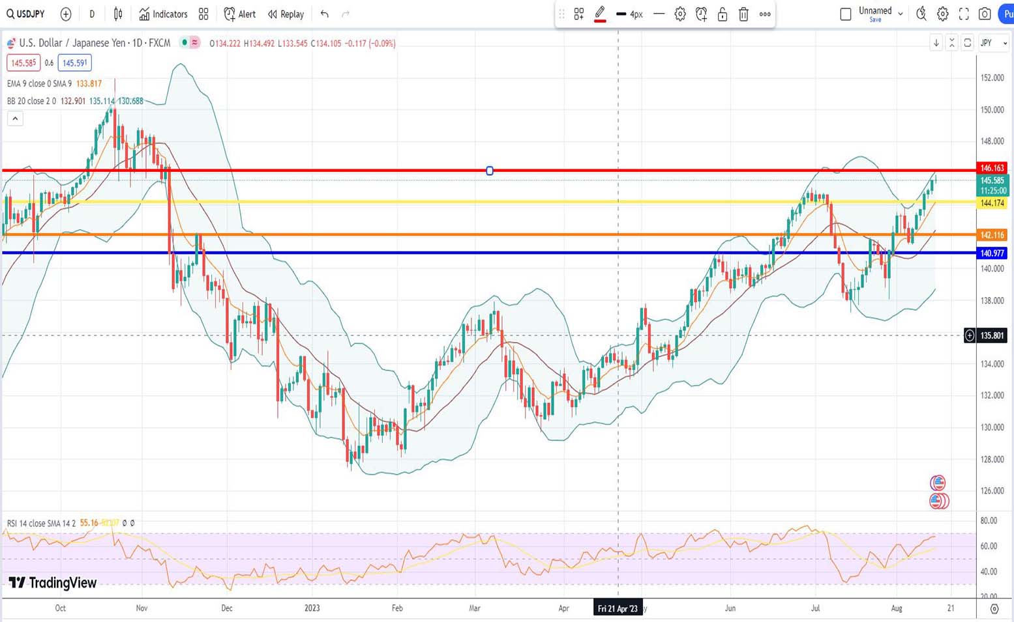Start Bar Replay mode

[286, 14]
